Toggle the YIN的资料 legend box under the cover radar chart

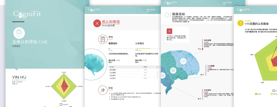tap(61, 104)
